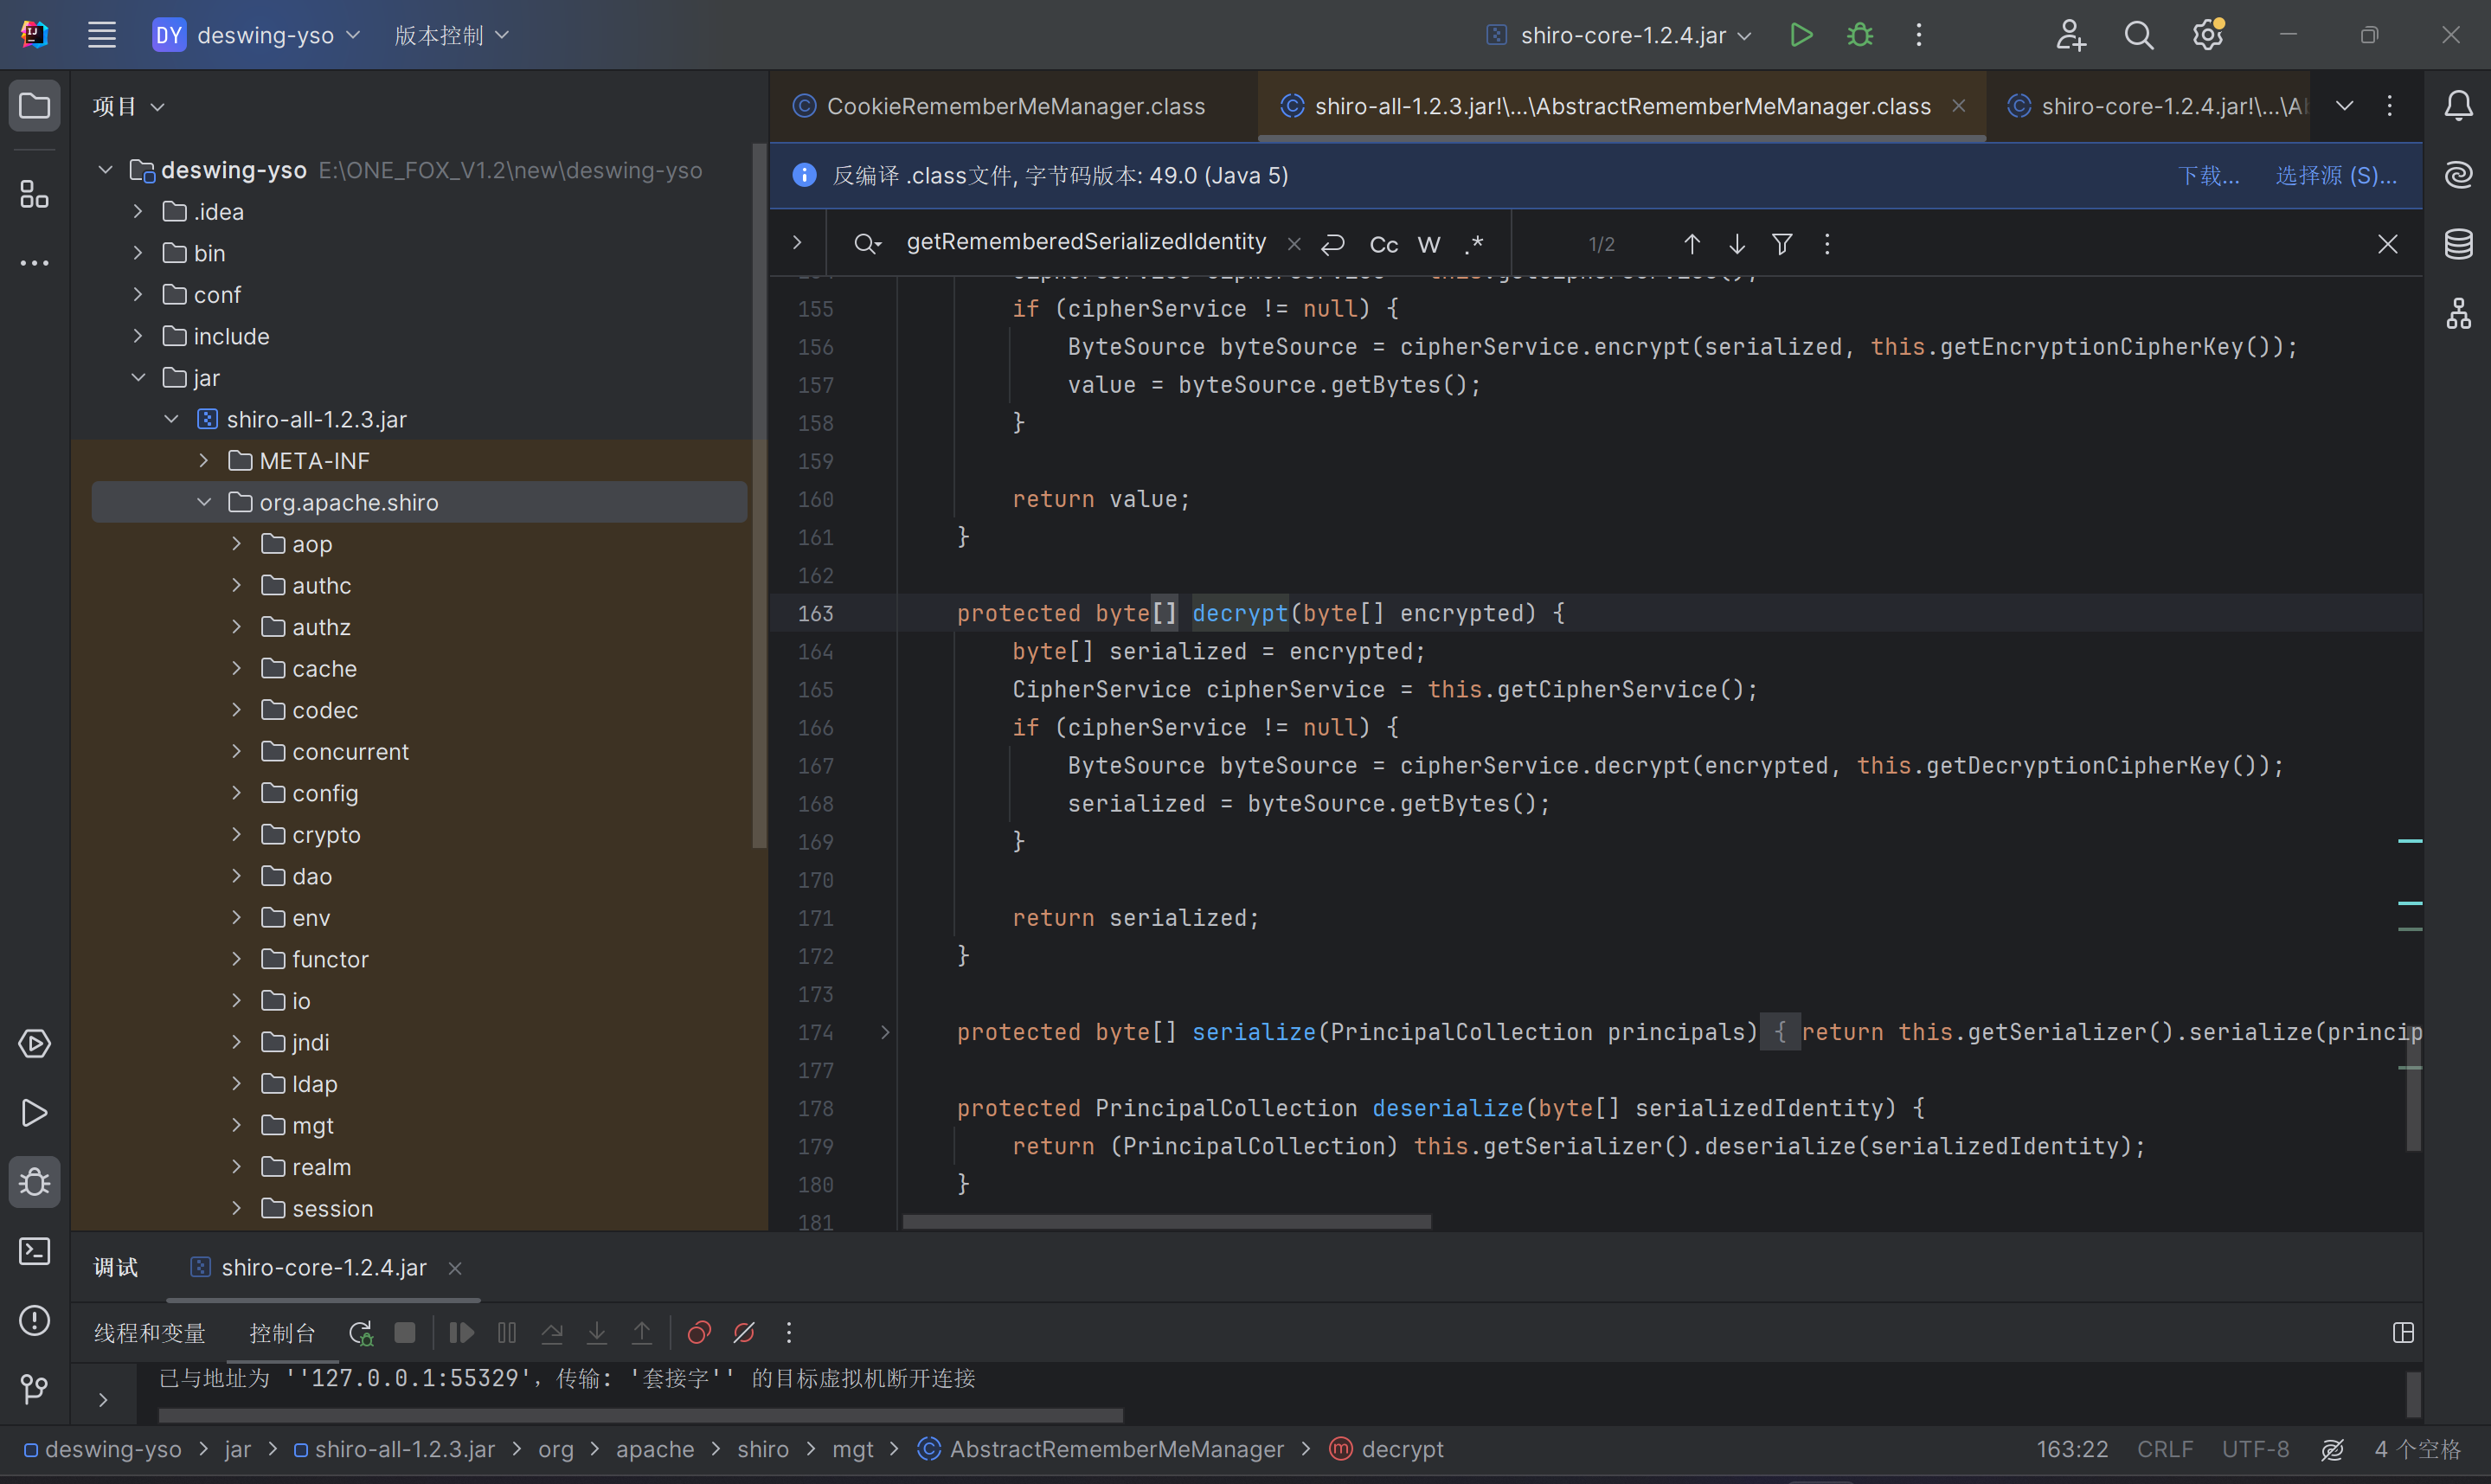
Task: Click the View Breakpoints icon
Action: click(699, 1333)
